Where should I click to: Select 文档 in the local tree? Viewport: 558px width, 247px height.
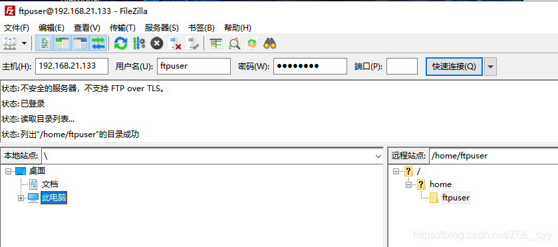50,184
